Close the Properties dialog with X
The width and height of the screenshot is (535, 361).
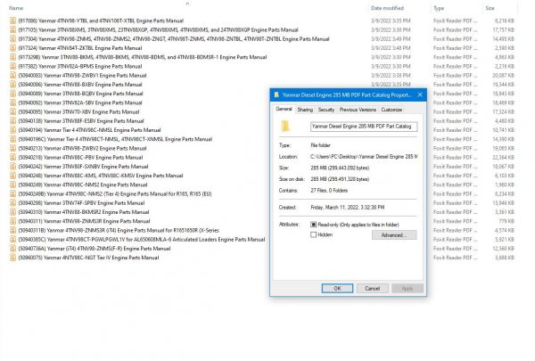pos(420,94)
